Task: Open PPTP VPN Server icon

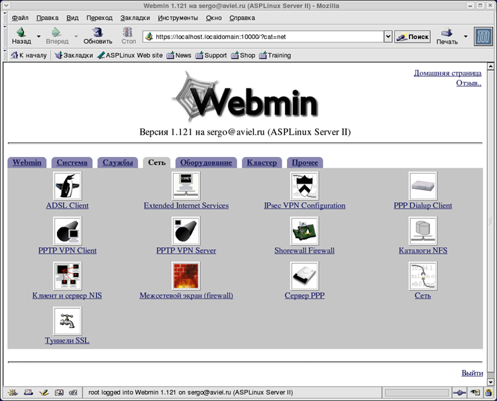Action: [x=186, y=231]
